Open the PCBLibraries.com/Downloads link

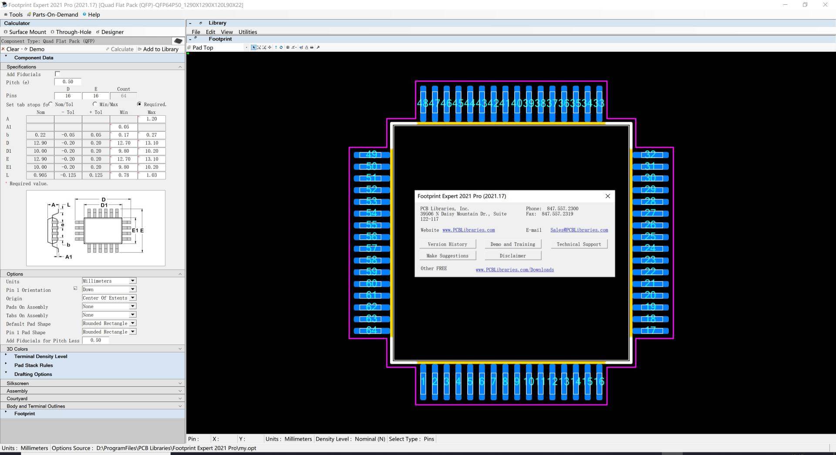point(515,270)
